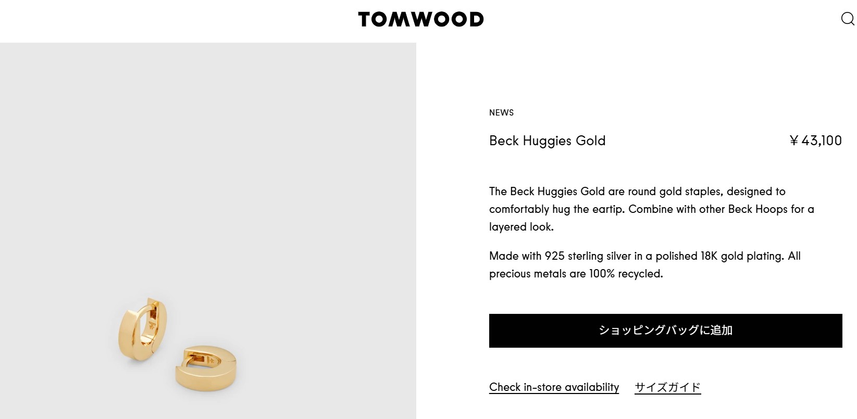Click the 'layered look.' line of description
Viewport: 857px width, 419px height.
(x=521, y=227)
